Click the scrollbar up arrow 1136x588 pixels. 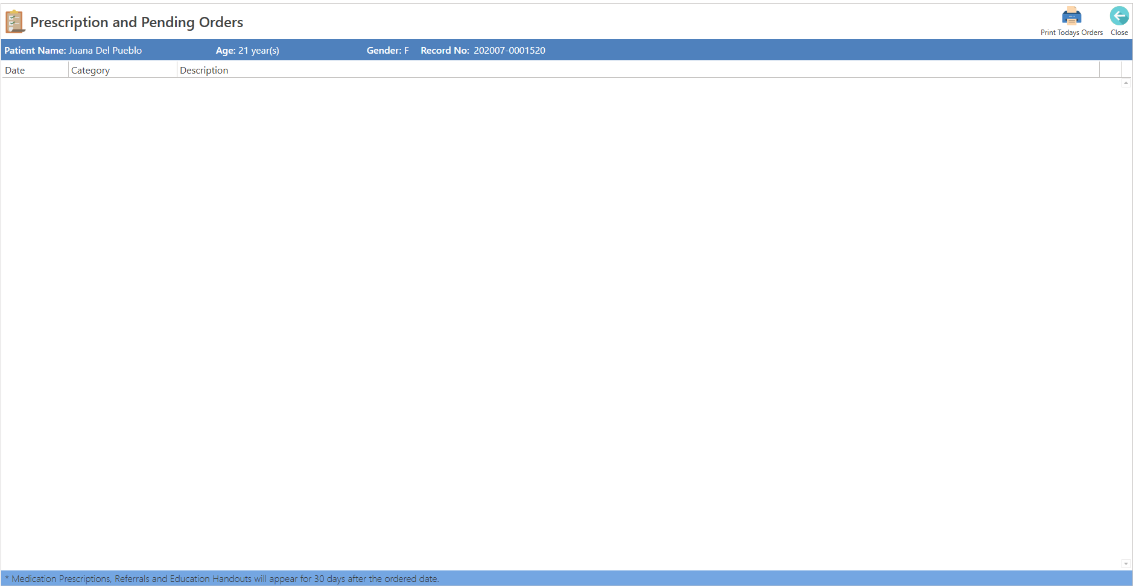[1126, 83]
